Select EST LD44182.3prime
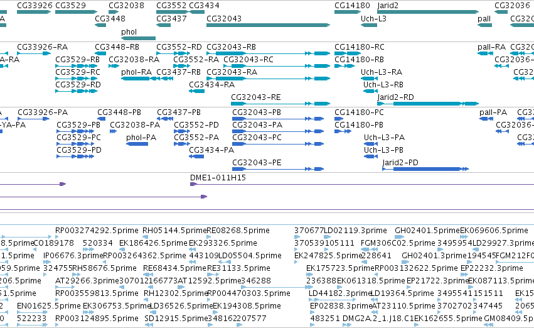The image size is (534, 328). coord(340,293)
